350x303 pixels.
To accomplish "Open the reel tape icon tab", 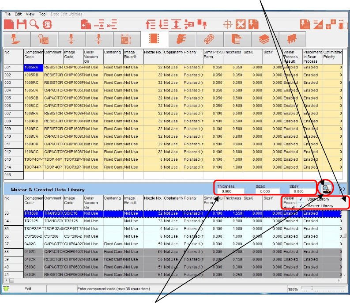I will tap(209, 40).
